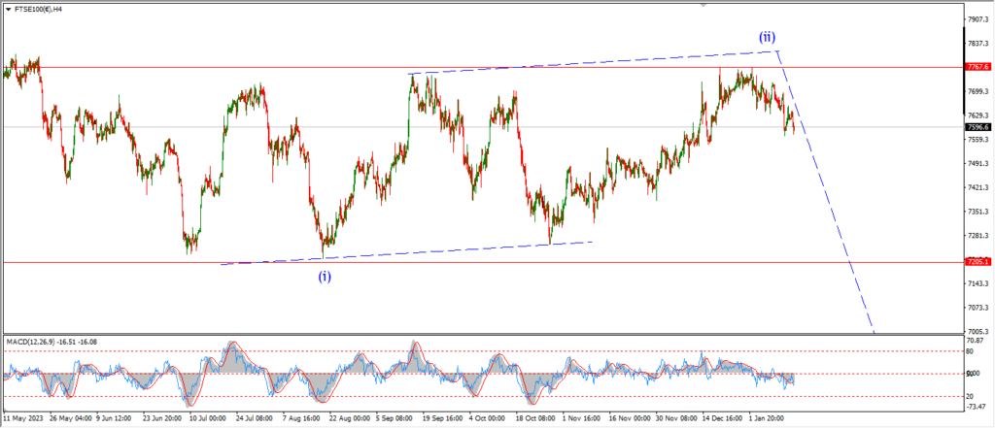Click the triangle arrow beside FTSE100 title
The width and height of the screenshot is (995, 428).
(6, 9)
